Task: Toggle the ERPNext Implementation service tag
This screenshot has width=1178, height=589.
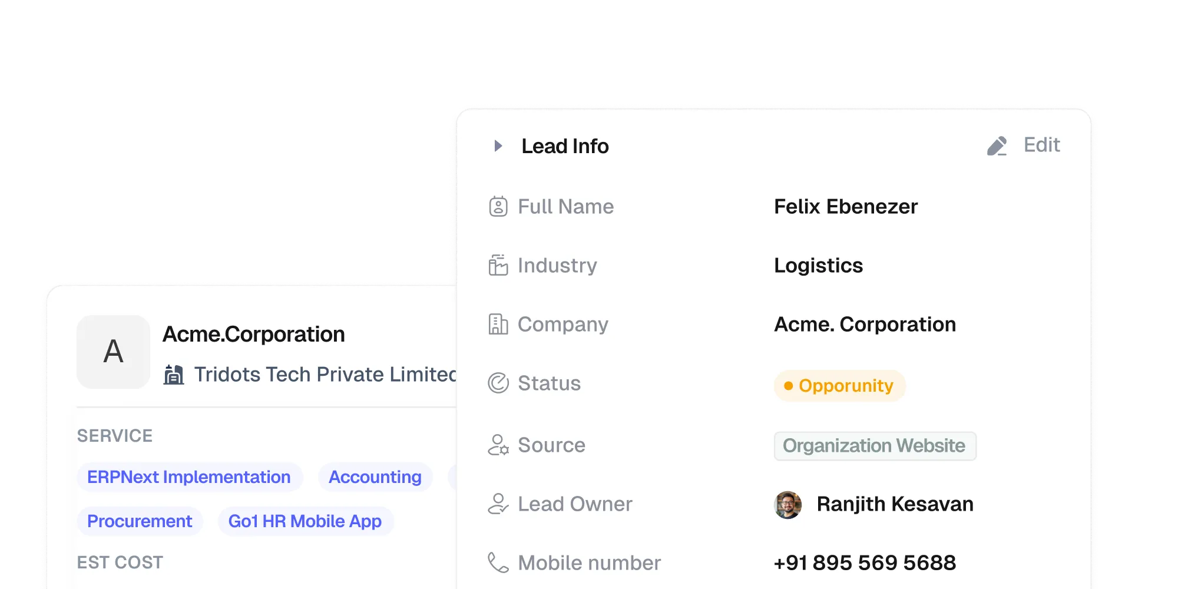Action: coord(189,477)
